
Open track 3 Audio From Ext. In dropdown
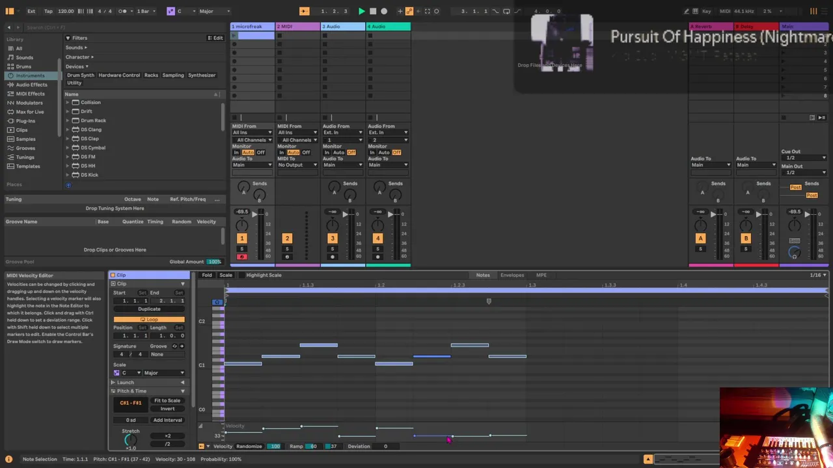coord(343,133)
